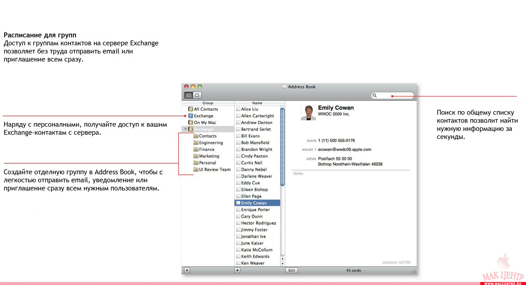Image resolution: width=526 pixels, height=285 pixels.
Task: Click the card icon beside Allen Cartwright
Action: [x=238, y=116]
